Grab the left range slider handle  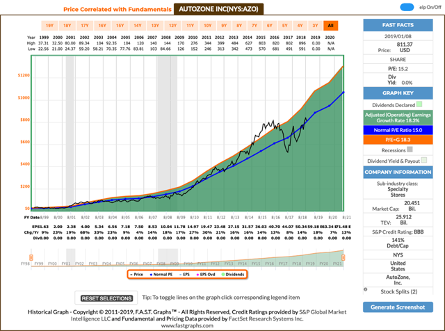pos(31,257)
